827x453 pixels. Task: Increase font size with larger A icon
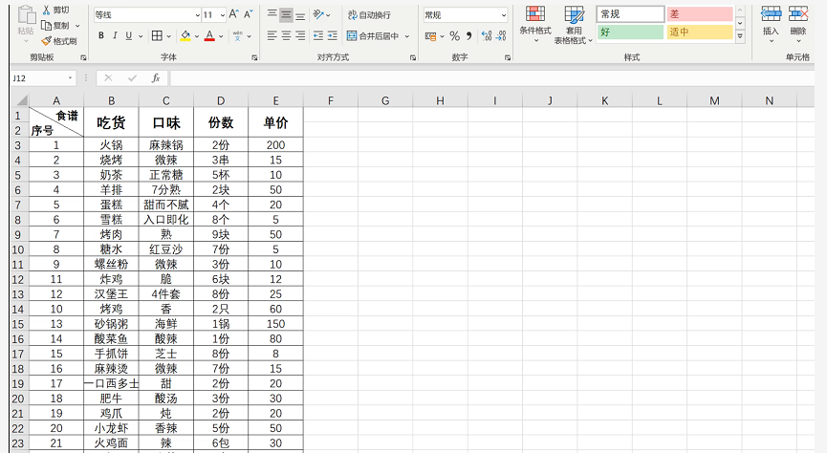pos(234,14)
